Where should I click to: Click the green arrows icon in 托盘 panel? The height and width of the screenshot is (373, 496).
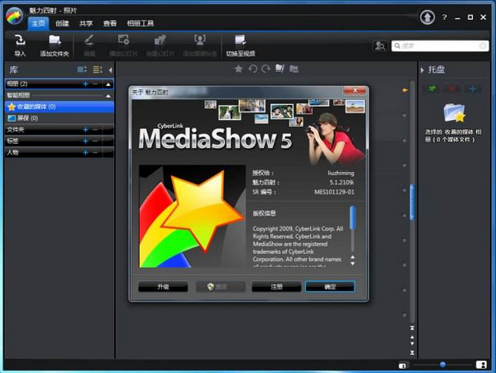[x=432, y=88]
